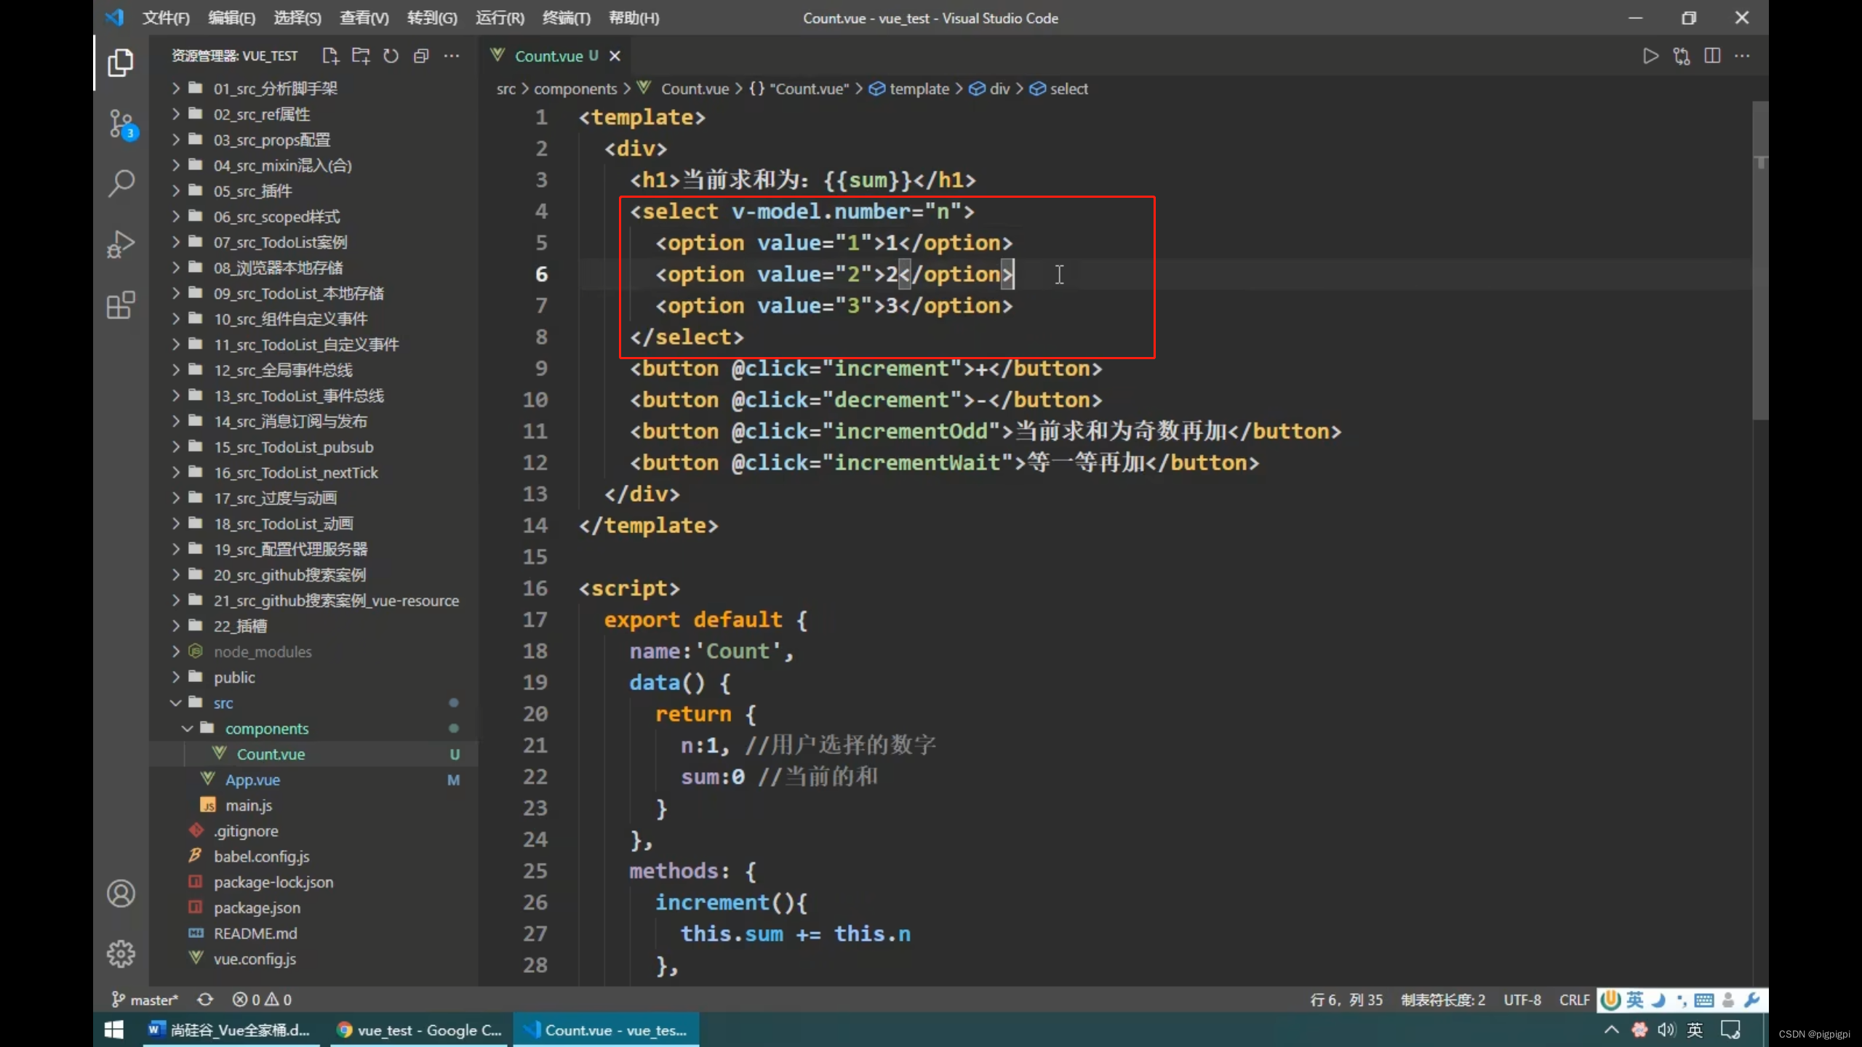The height and width of the screenshot is (1047, 1862).
Task: Open changes compare icon in editor toolbar
Action: tap(1682, 56)
